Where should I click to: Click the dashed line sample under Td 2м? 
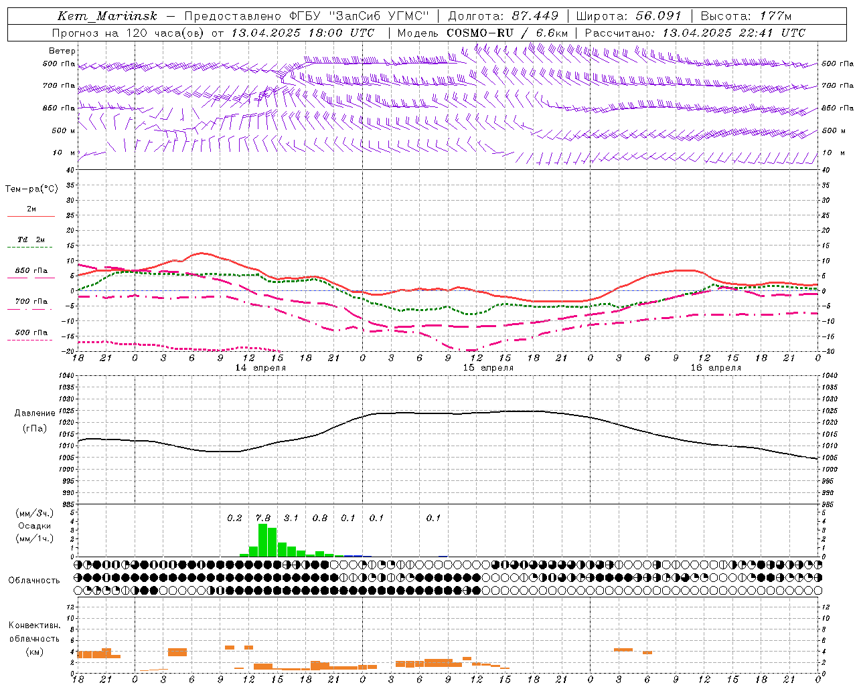pyautogui.click(x=30, y=248)
